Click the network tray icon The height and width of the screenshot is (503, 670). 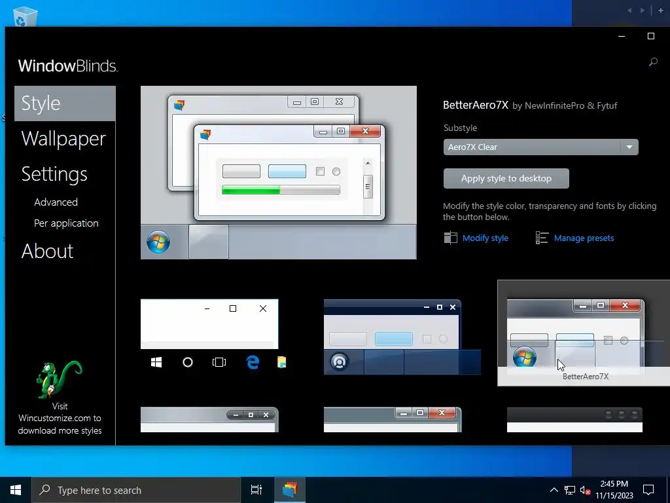[570, 490]
